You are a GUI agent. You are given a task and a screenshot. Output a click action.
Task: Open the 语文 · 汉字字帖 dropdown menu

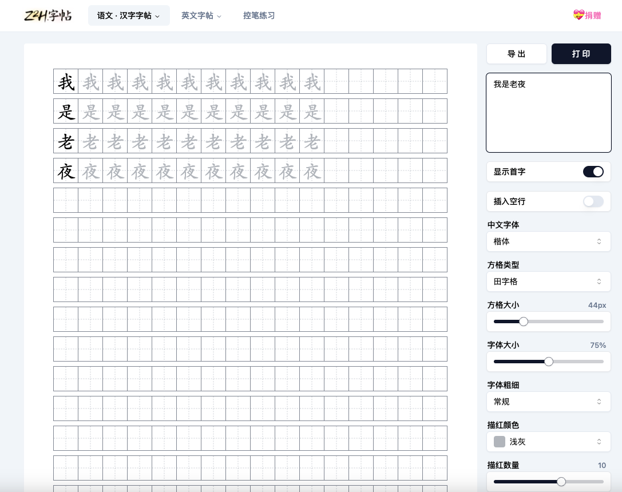pos(129,15)
